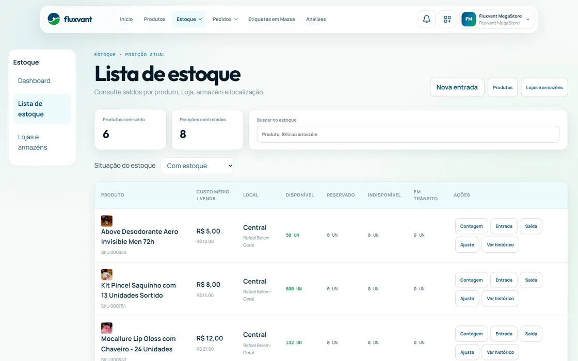
Task: Click Ajuste for Above Desodorante
Action: click(x=467, y=244)
